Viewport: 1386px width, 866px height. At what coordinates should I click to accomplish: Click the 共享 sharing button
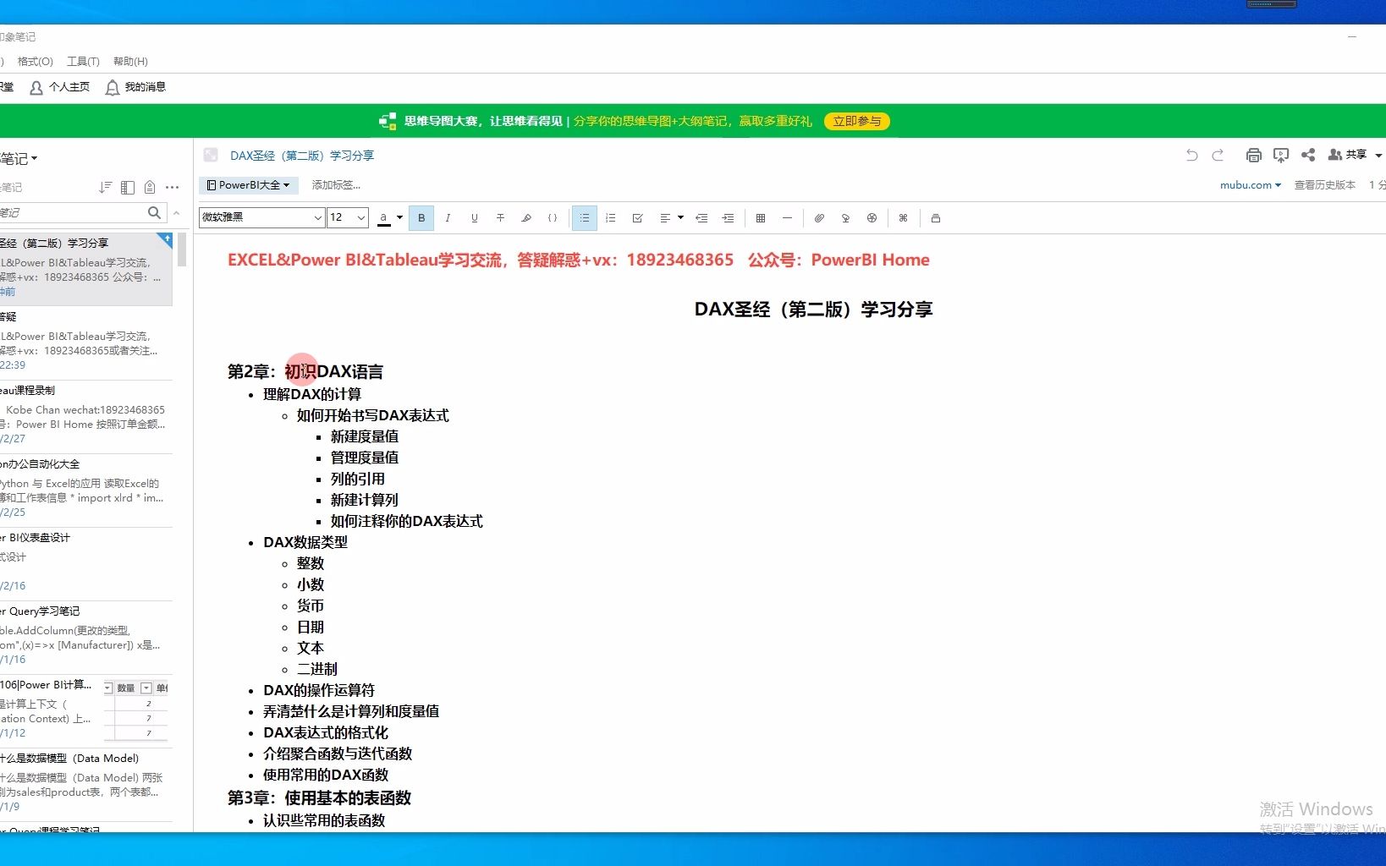pos(1348,155)
